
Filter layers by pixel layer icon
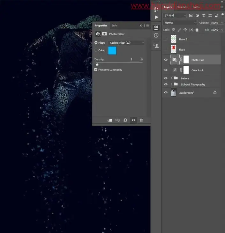tap(191, 15)
